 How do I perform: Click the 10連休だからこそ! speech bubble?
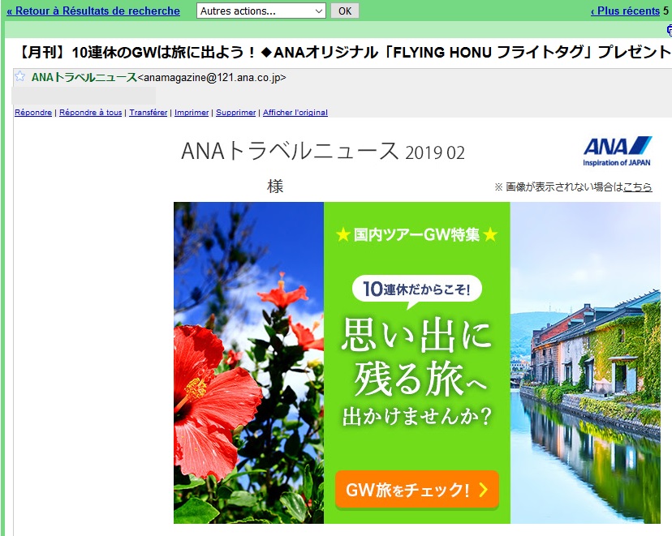click(417, 289)
